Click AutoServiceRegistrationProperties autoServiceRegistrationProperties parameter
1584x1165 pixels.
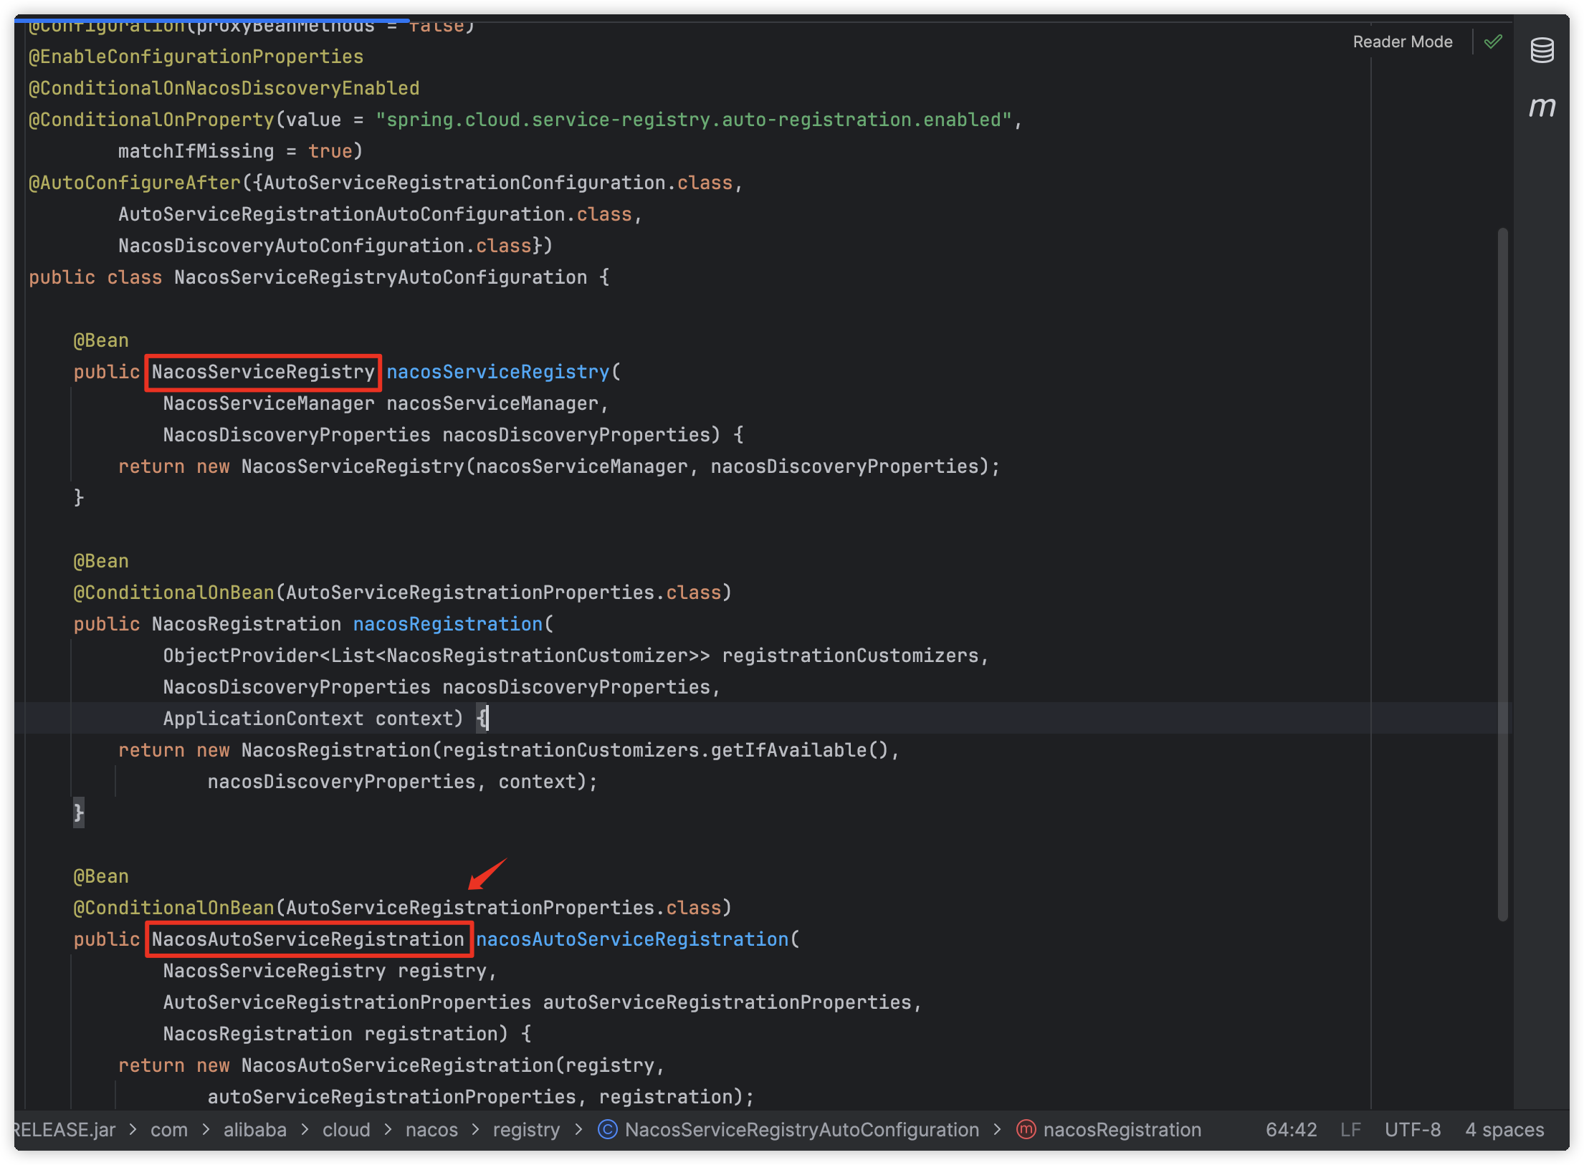point(537,1002)
